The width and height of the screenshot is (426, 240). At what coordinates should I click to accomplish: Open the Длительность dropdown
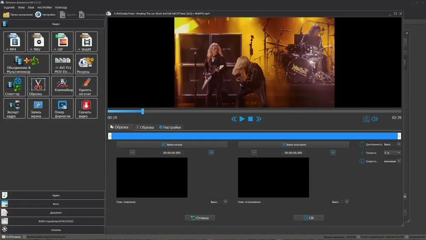point(392,145)
